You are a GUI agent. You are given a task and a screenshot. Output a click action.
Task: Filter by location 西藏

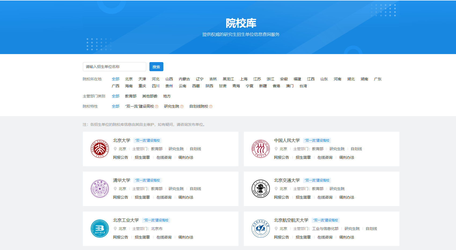click(x=196, y=86)
